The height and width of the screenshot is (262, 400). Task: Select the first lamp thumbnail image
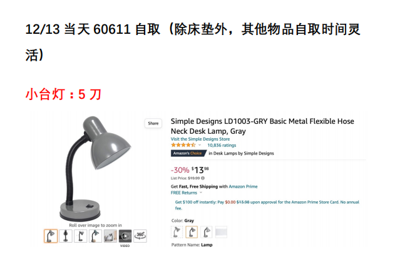point(51,236)
